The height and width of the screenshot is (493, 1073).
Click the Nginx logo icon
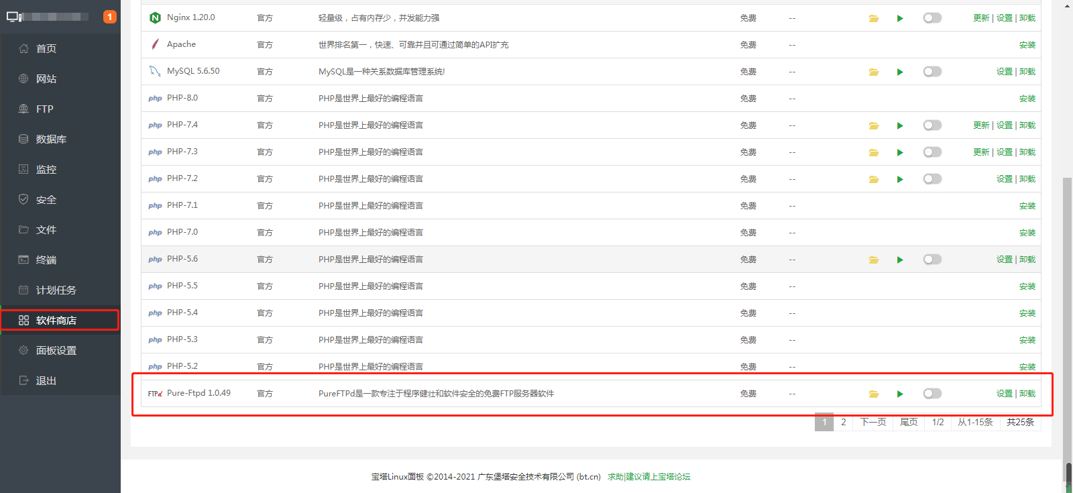(x=155, y=17)
